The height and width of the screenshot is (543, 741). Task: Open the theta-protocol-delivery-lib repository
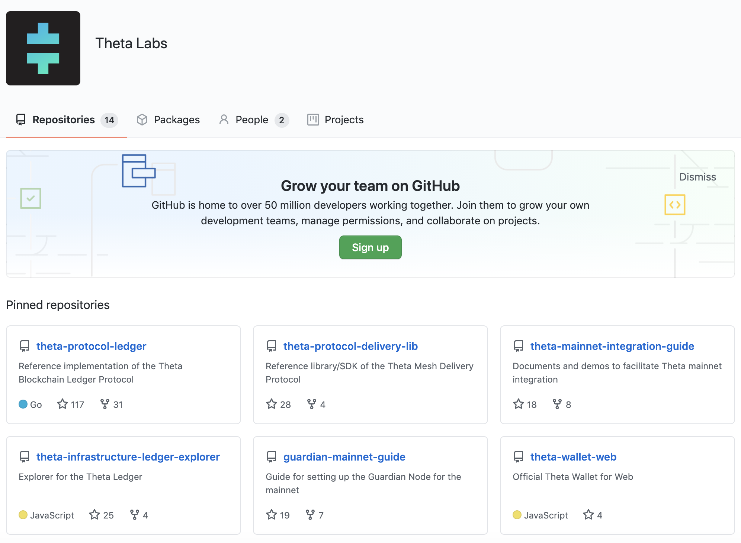click(x=350, y=346)
